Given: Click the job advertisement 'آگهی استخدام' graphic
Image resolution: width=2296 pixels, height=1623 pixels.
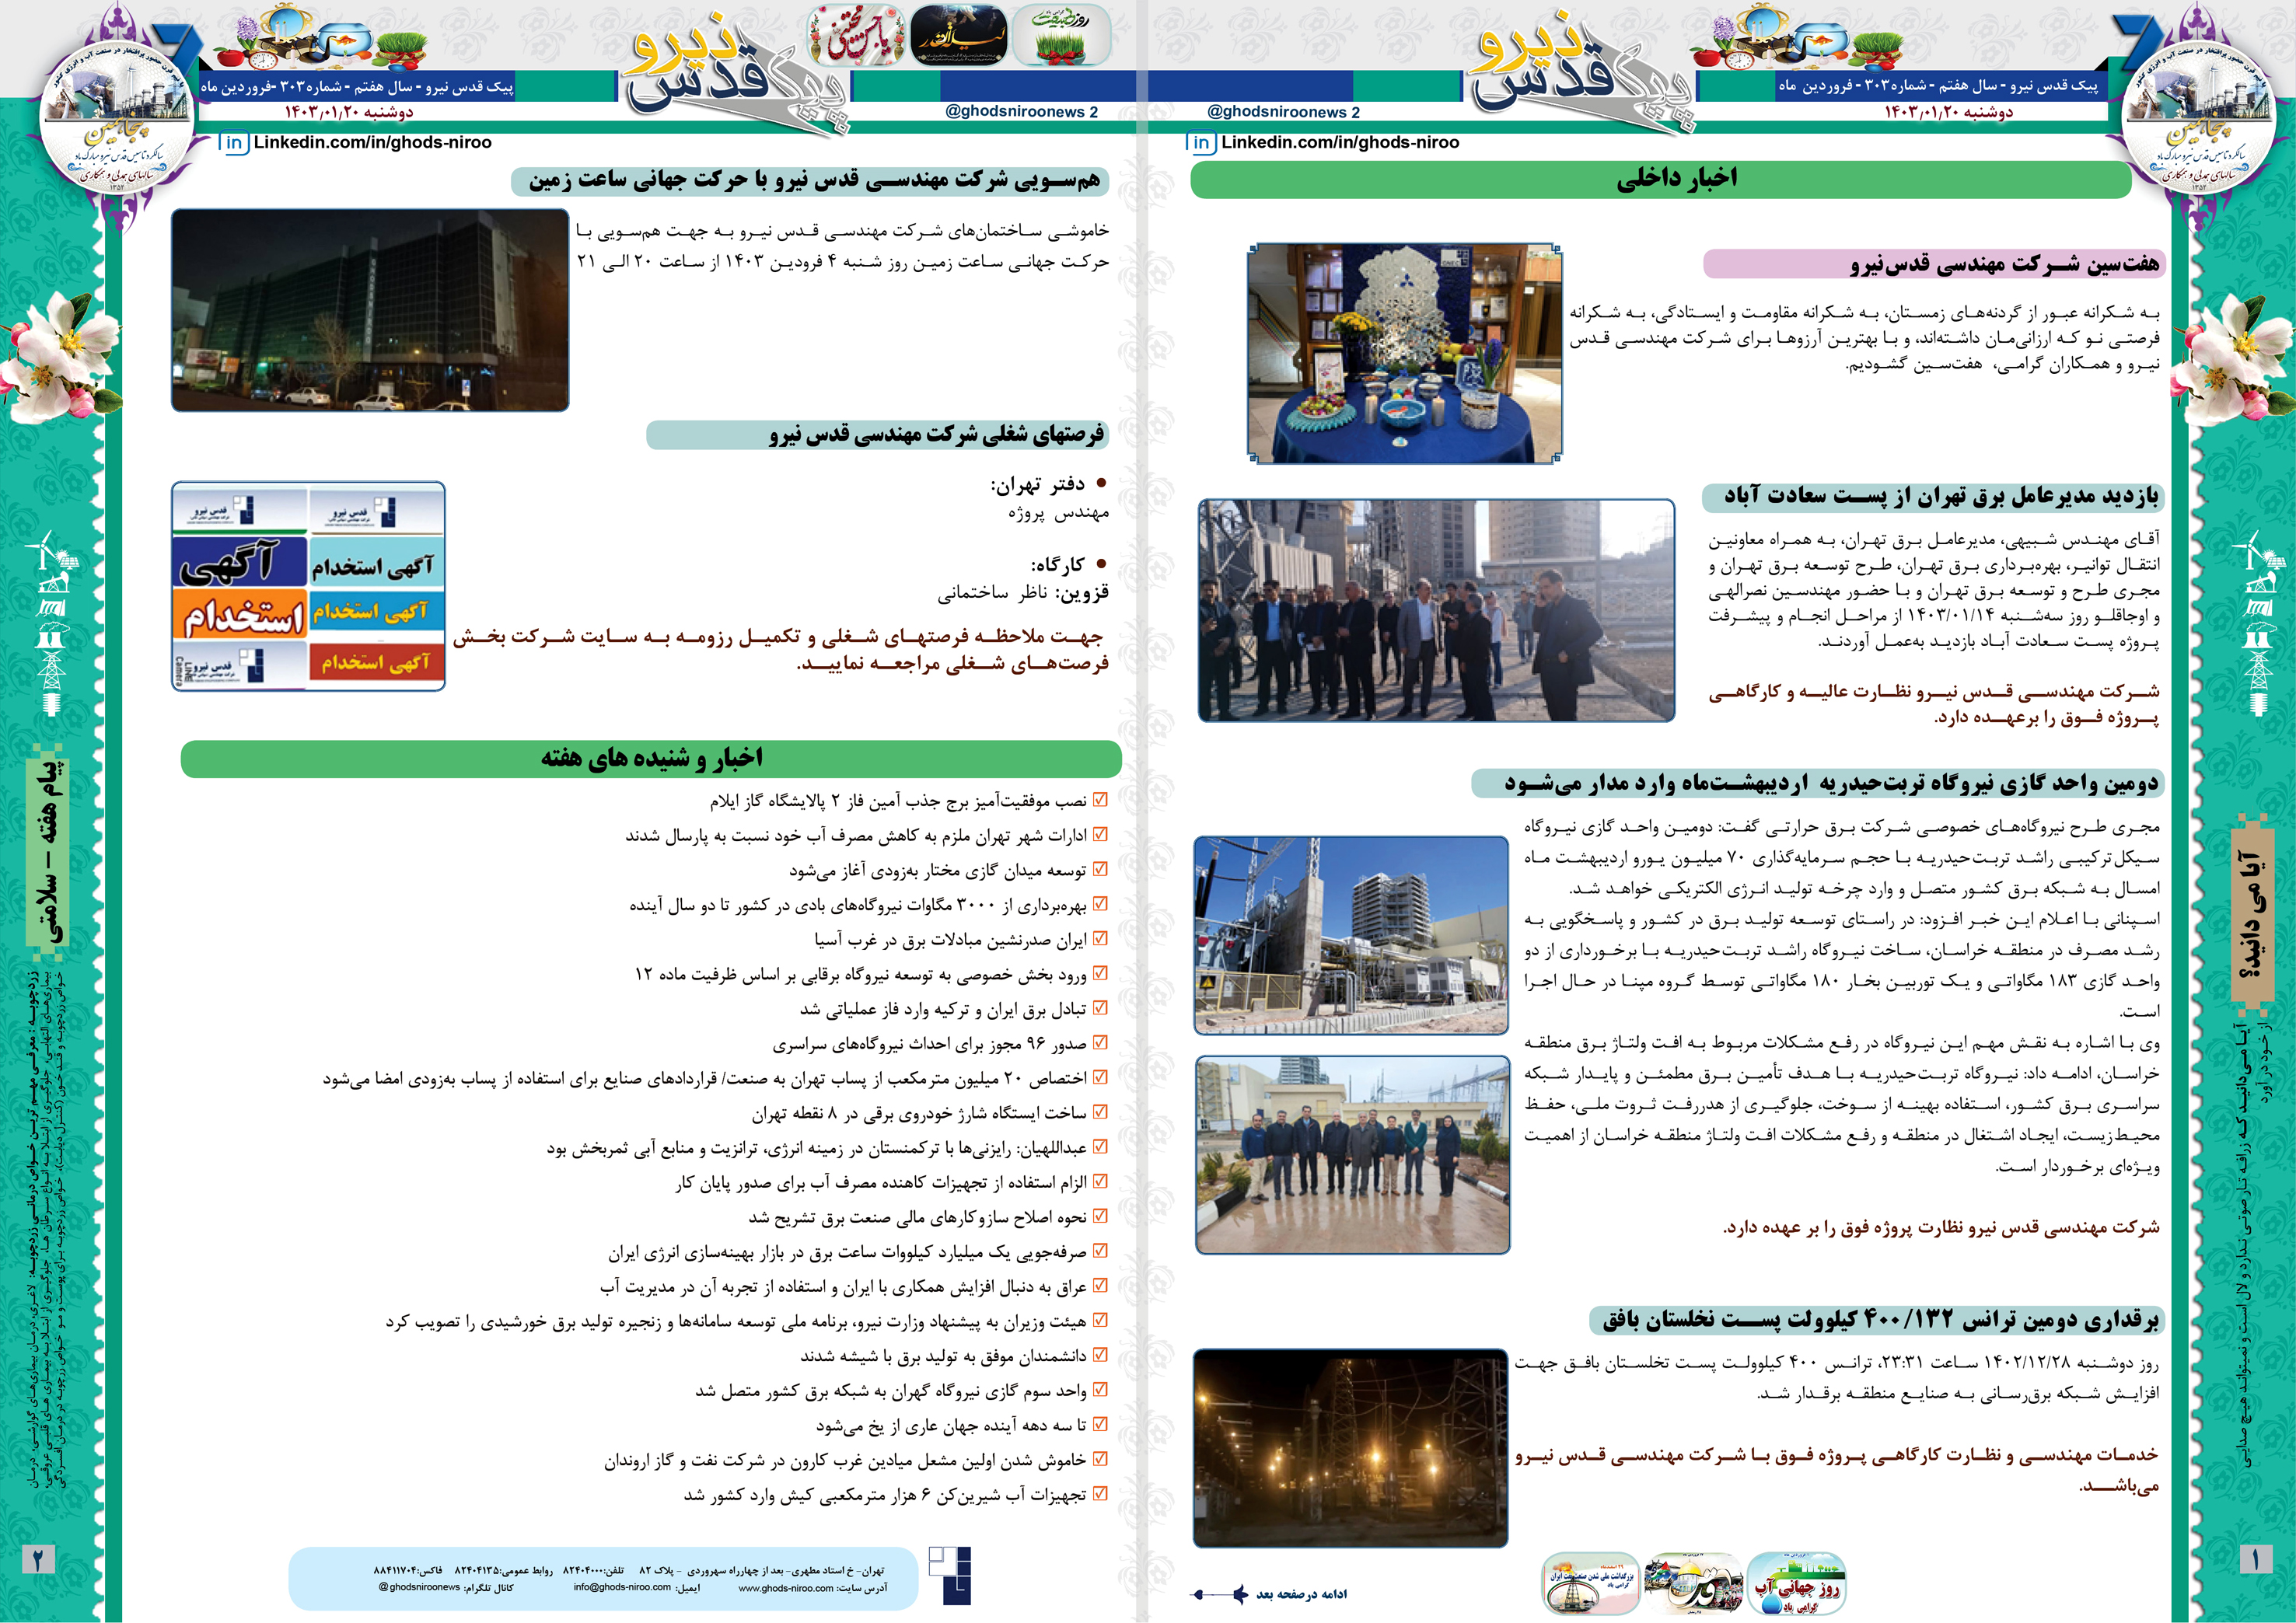Looking at the screenshot, I should coord(308,586).
